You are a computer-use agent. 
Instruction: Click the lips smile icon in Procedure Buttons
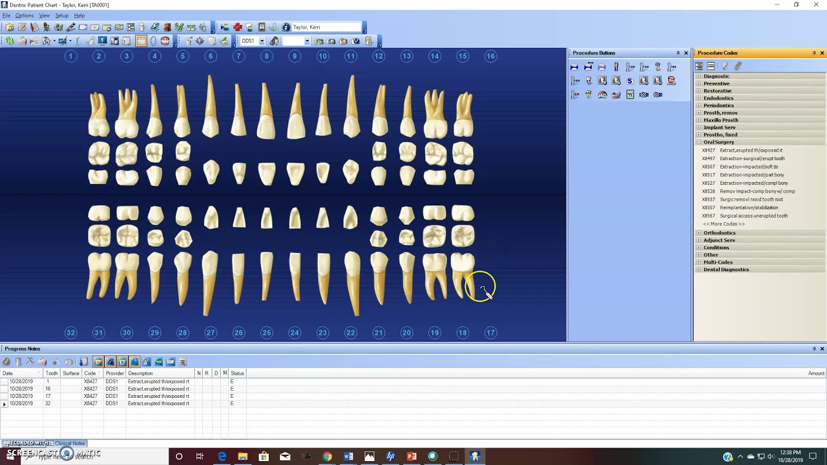671,81
